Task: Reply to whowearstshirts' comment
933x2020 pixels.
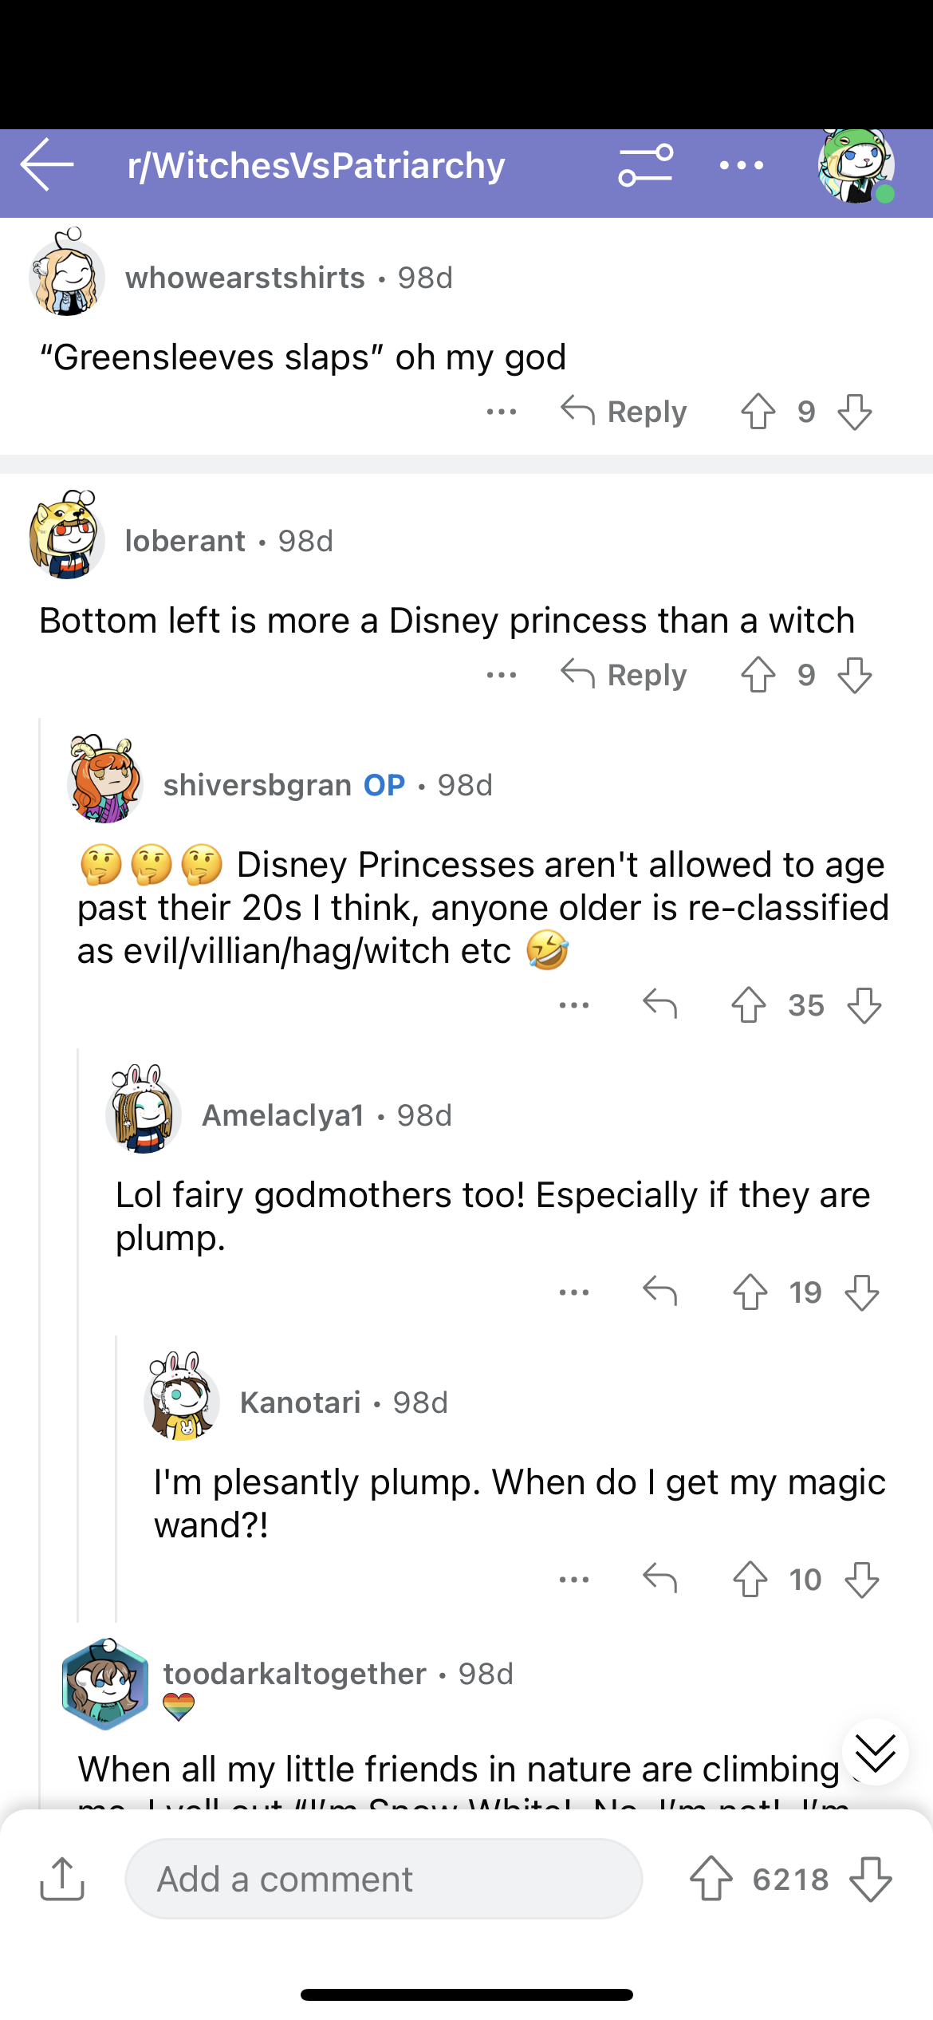Action: (x=624, y=412)
